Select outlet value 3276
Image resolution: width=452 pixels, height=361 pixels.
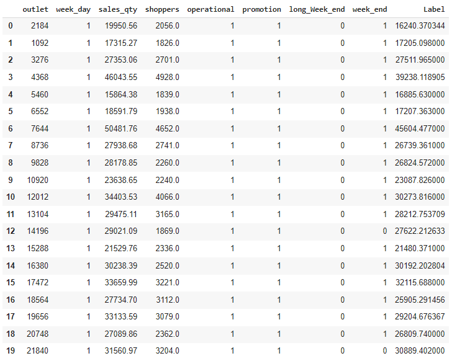(x=40, y=60)
